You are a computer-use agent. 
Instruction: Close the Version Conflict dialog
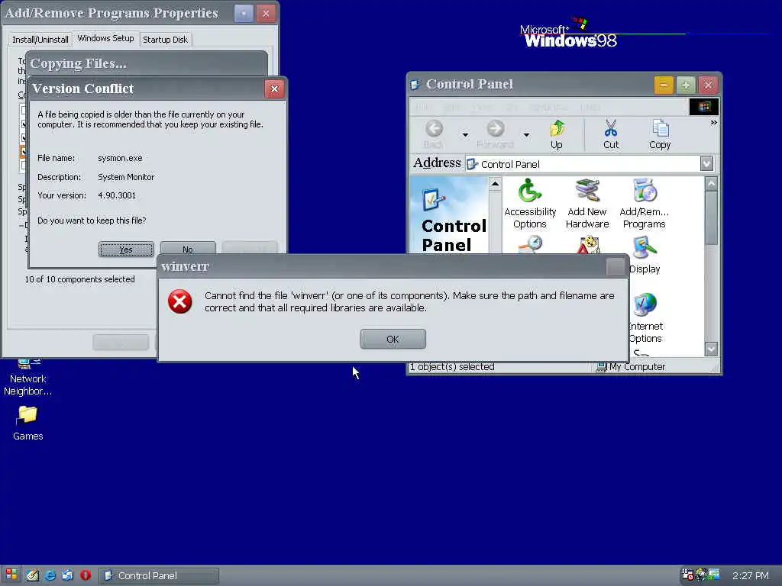274,89
